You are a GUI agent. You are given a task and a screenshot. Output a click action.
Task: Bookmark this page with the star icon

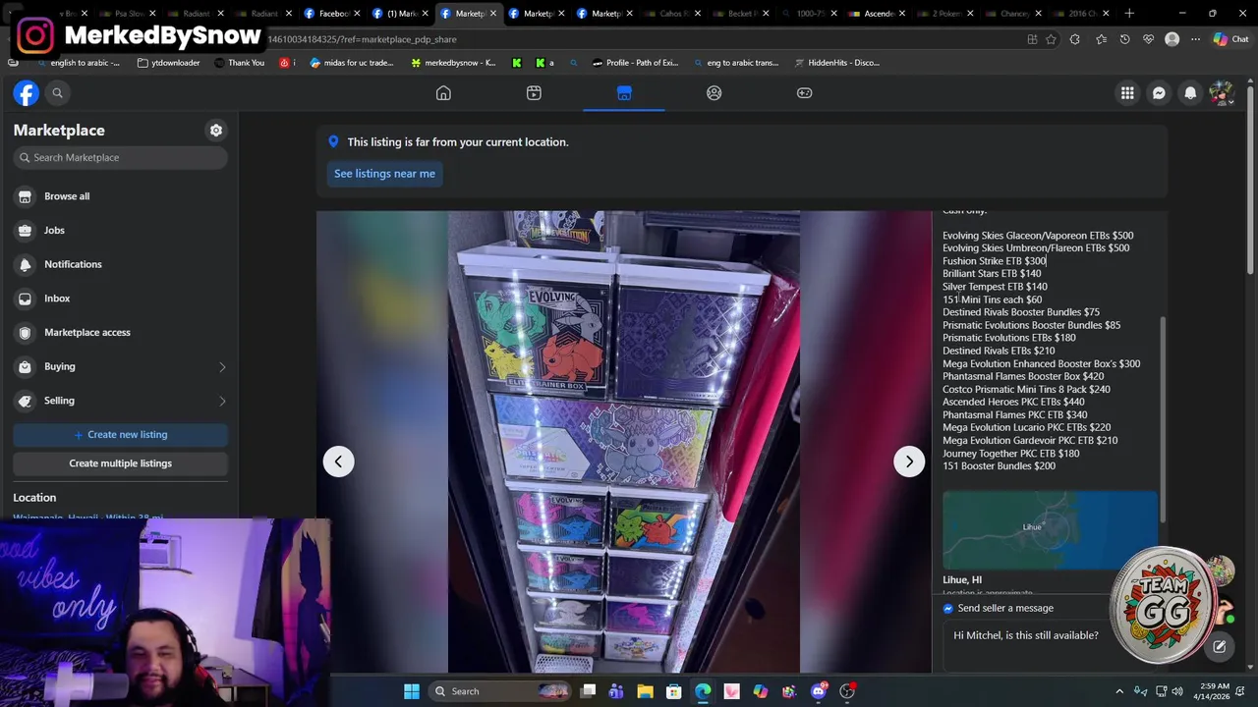click(x=1051, y=39)
